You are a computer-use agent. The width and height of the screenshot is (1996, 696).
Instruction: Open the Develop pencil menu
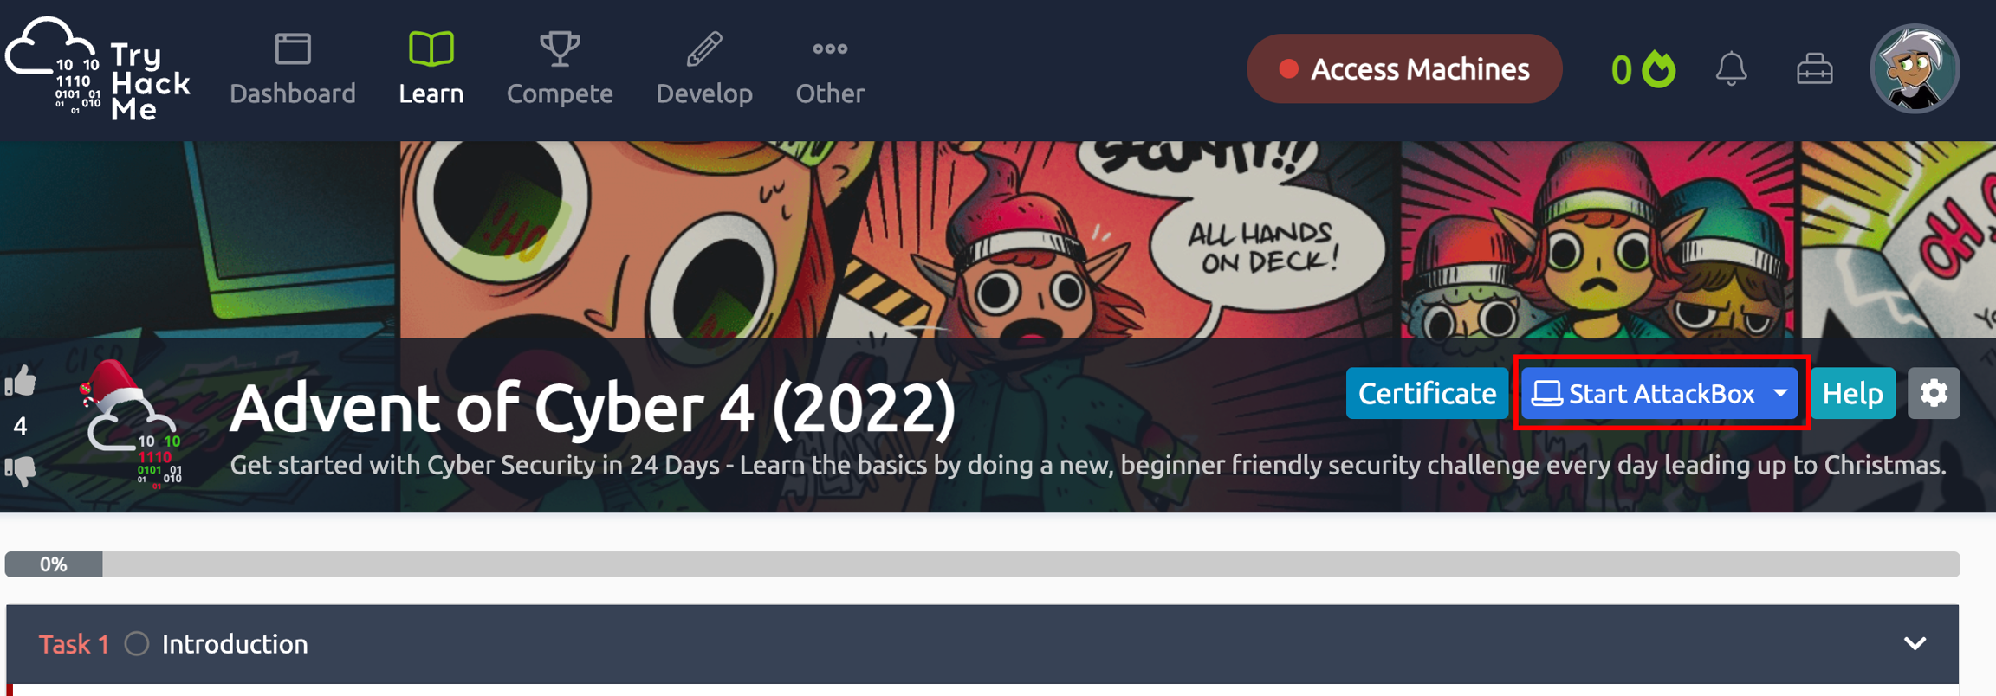pos(704,68)
